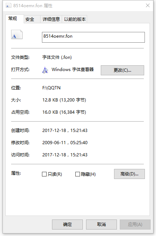This screenshot has width=156, height=236.
Task: Open the 详细信息 tab
Action: coord(51,19)
